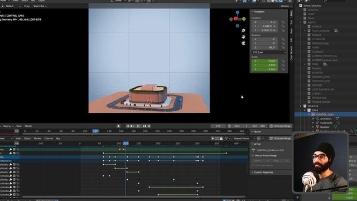Click the VEHICLES collection icon in outliner
This screenshot has width=357, height=201.
(305, 106)
